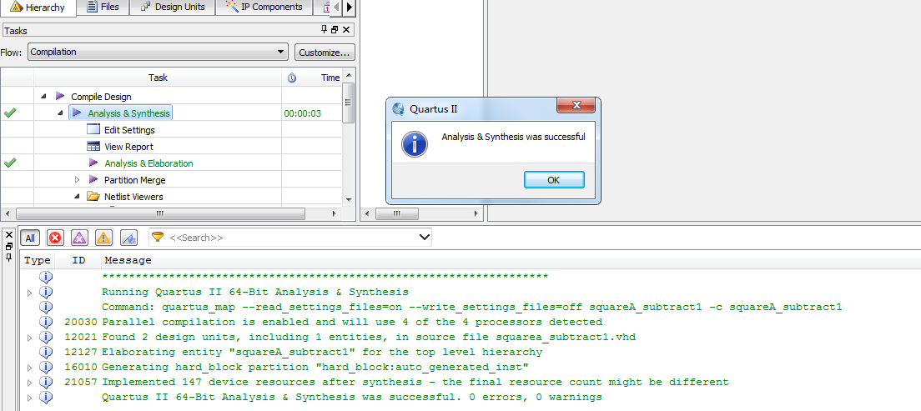Expand the Implemented 147 device resources message
Image resolution: width=921 pixels, height=411 pixels.
(x=30, y=383)
